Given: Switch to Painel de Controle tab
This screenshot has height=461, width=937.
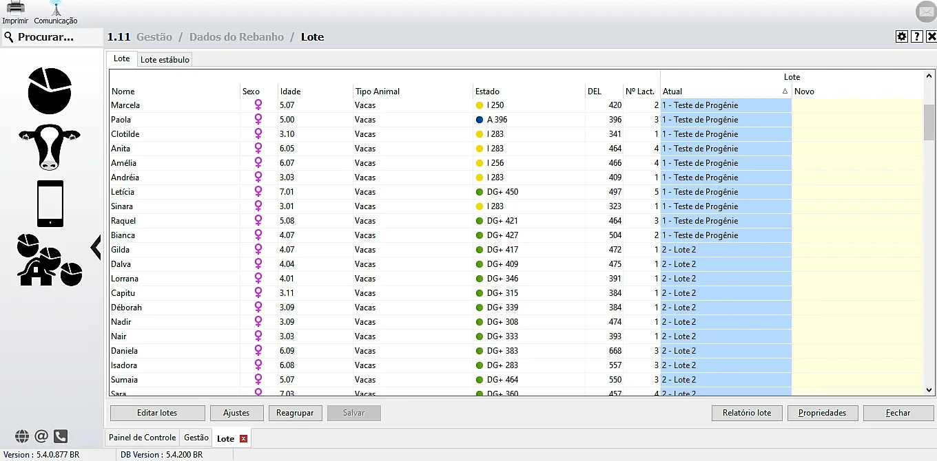Looking at the screenshot, I should point(142,438).
